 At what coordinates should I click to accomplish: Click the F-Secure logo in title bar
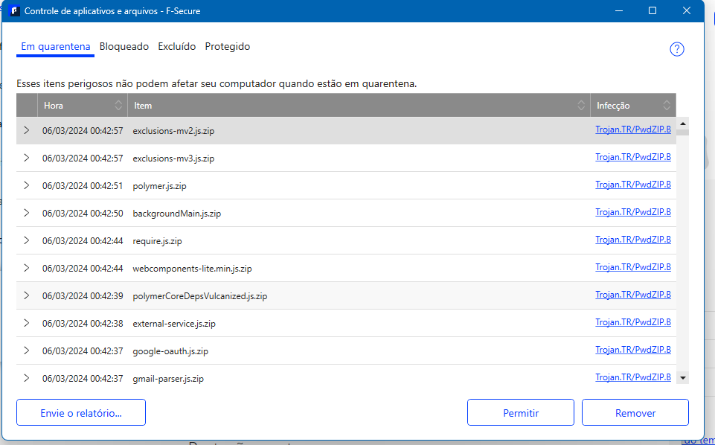point(13,11)
